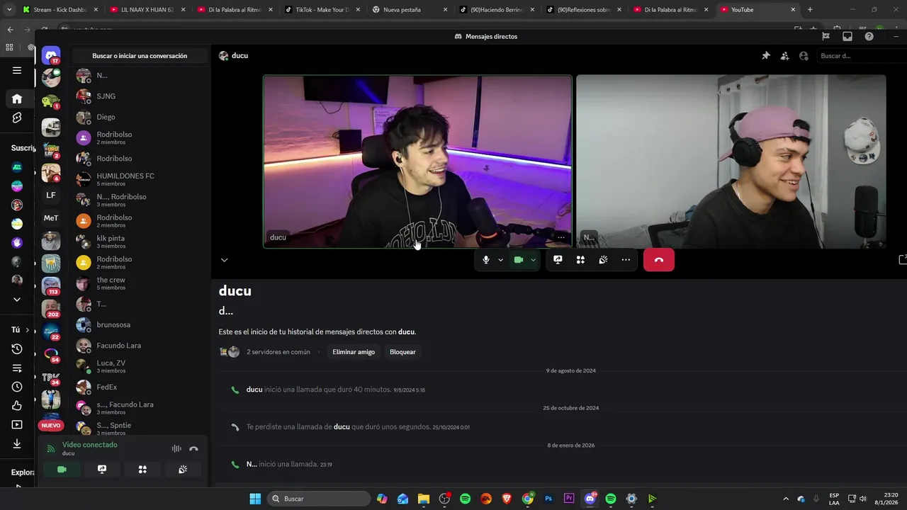Toggle camera in Video conectado panel
907x510 pixels.
(x=62, y=470)
